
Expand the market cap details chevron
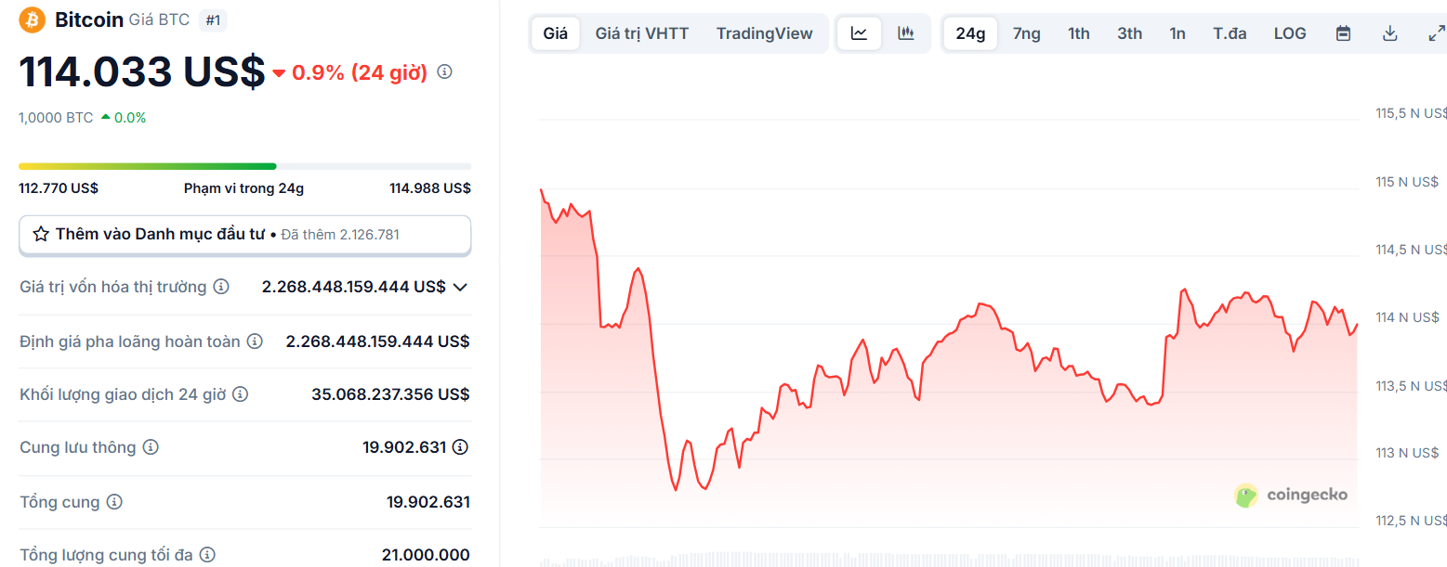[x=460, y=288]
